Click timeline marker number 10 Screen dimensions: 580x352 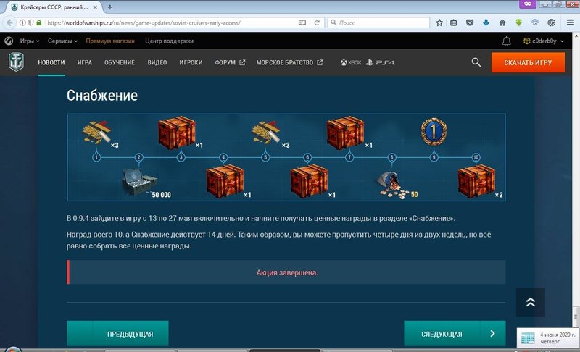point(476,157)
